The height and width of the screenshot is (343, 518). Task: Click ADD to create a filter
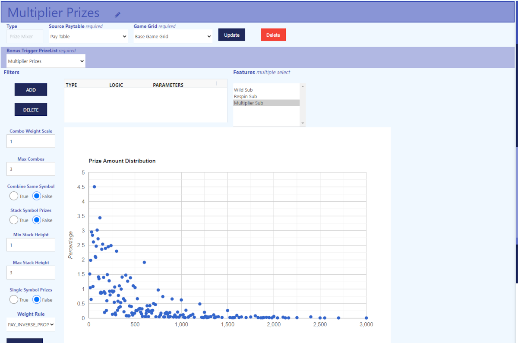tap(31, 90)
